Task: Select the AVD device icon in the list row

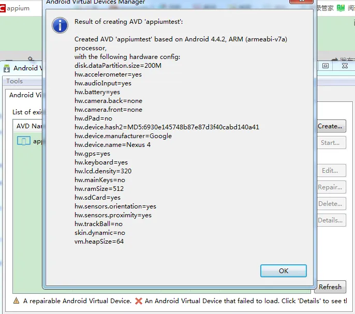Action: pyautogui.click(x=24, y=141)
